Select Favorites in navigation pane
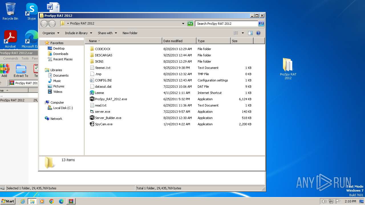The image size is (365, 205). (x=57, y=43)
